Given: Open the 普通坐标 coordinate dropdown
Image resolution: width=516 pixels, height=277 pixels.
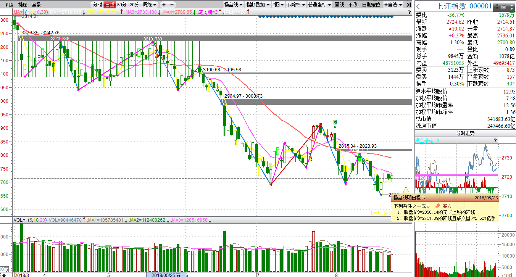Looking at the screenshot, I should [x=319, y=5].
